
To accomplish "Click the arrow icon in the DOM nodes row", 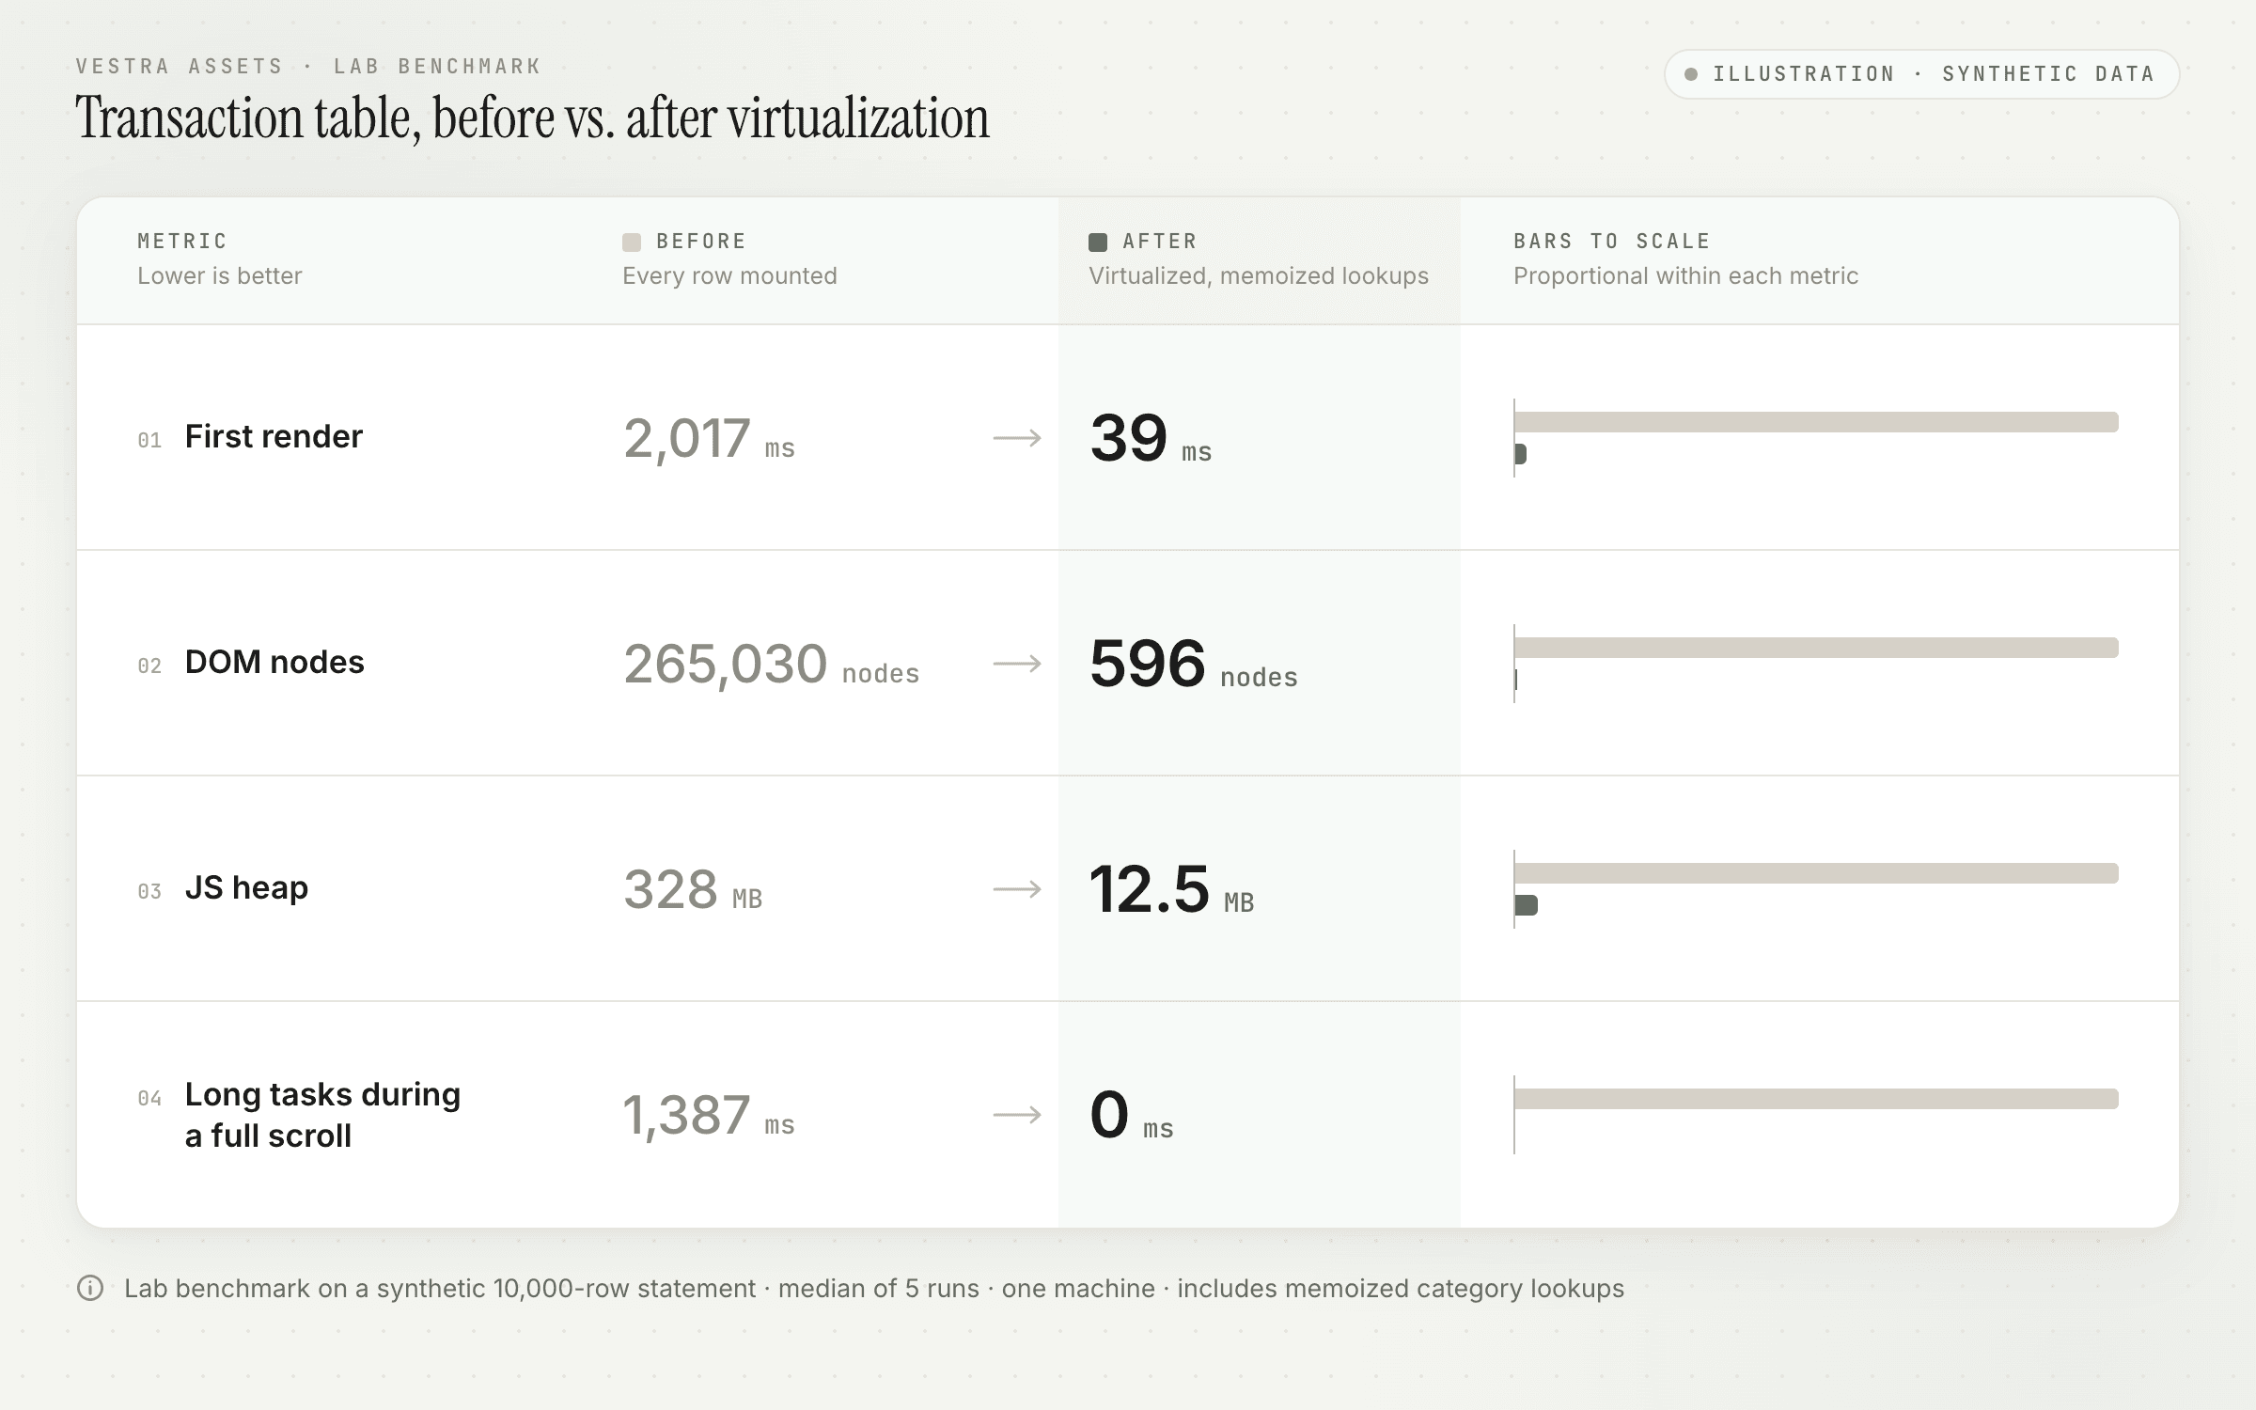I will point(1018,664).
